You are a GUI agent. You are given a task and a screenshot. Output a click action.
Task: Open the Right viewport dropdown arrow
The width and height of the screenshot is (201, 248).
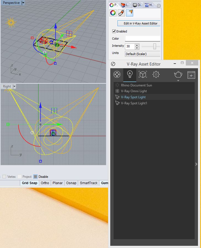[x=14, y=86]
